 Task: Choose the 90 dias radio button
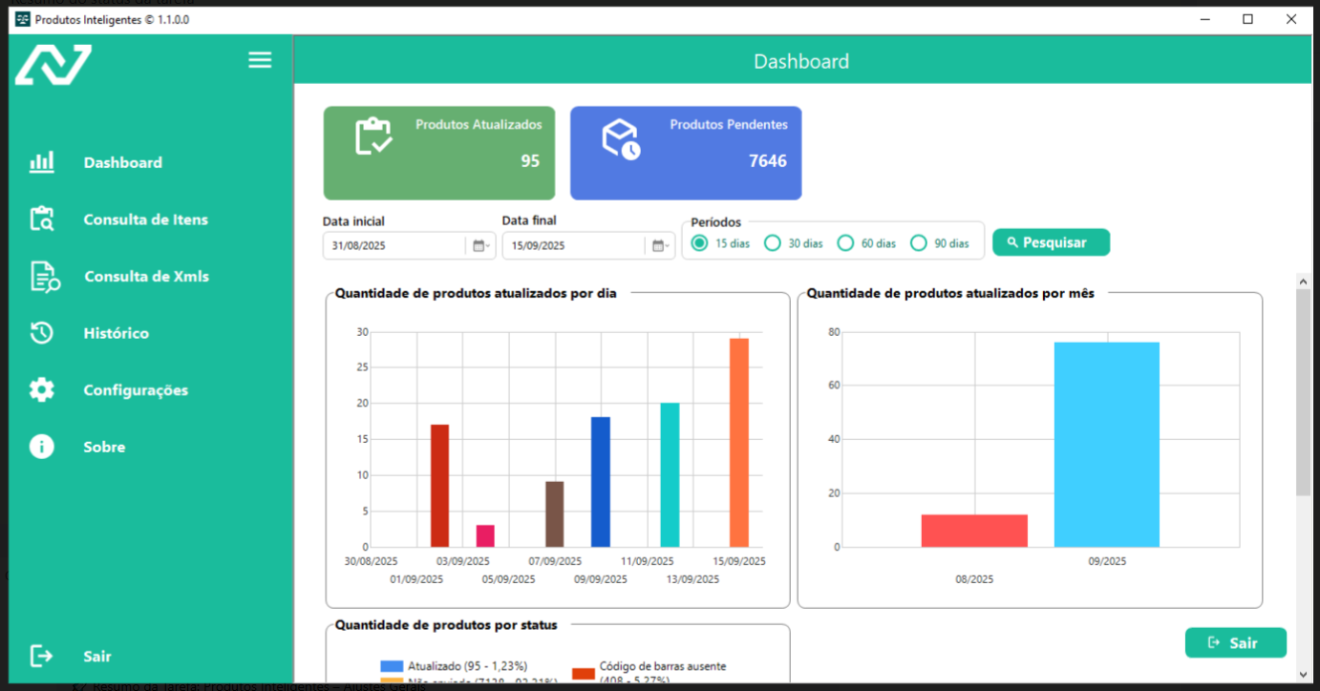click(919, 243)
